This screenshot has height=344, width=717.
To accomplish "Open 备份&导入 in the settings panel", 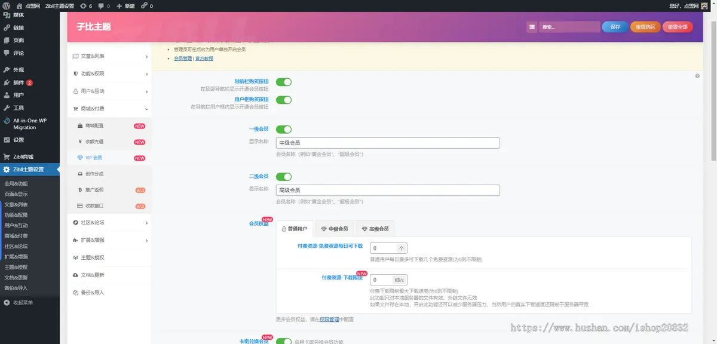I will click(x=109, y=293).
